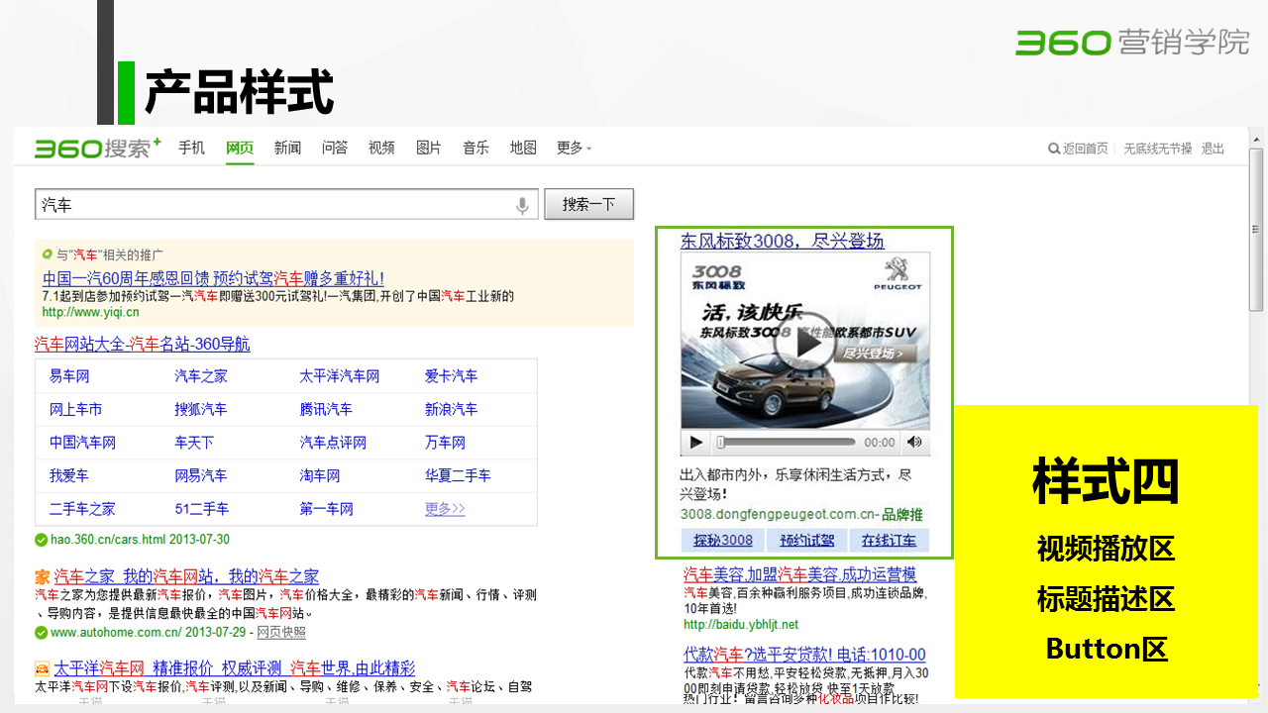Click the 无底线无节操 link
This screenshot has height=713, width=1268.
coord(1158,149)
